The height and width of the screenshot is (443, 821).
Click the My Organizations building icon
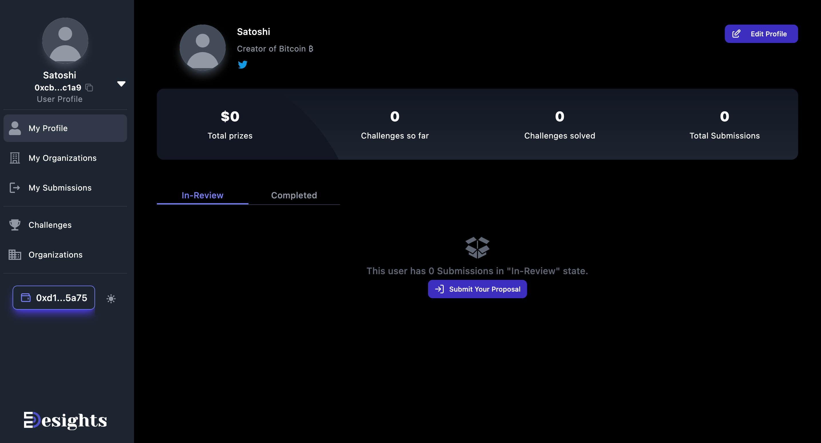(15, 158)
